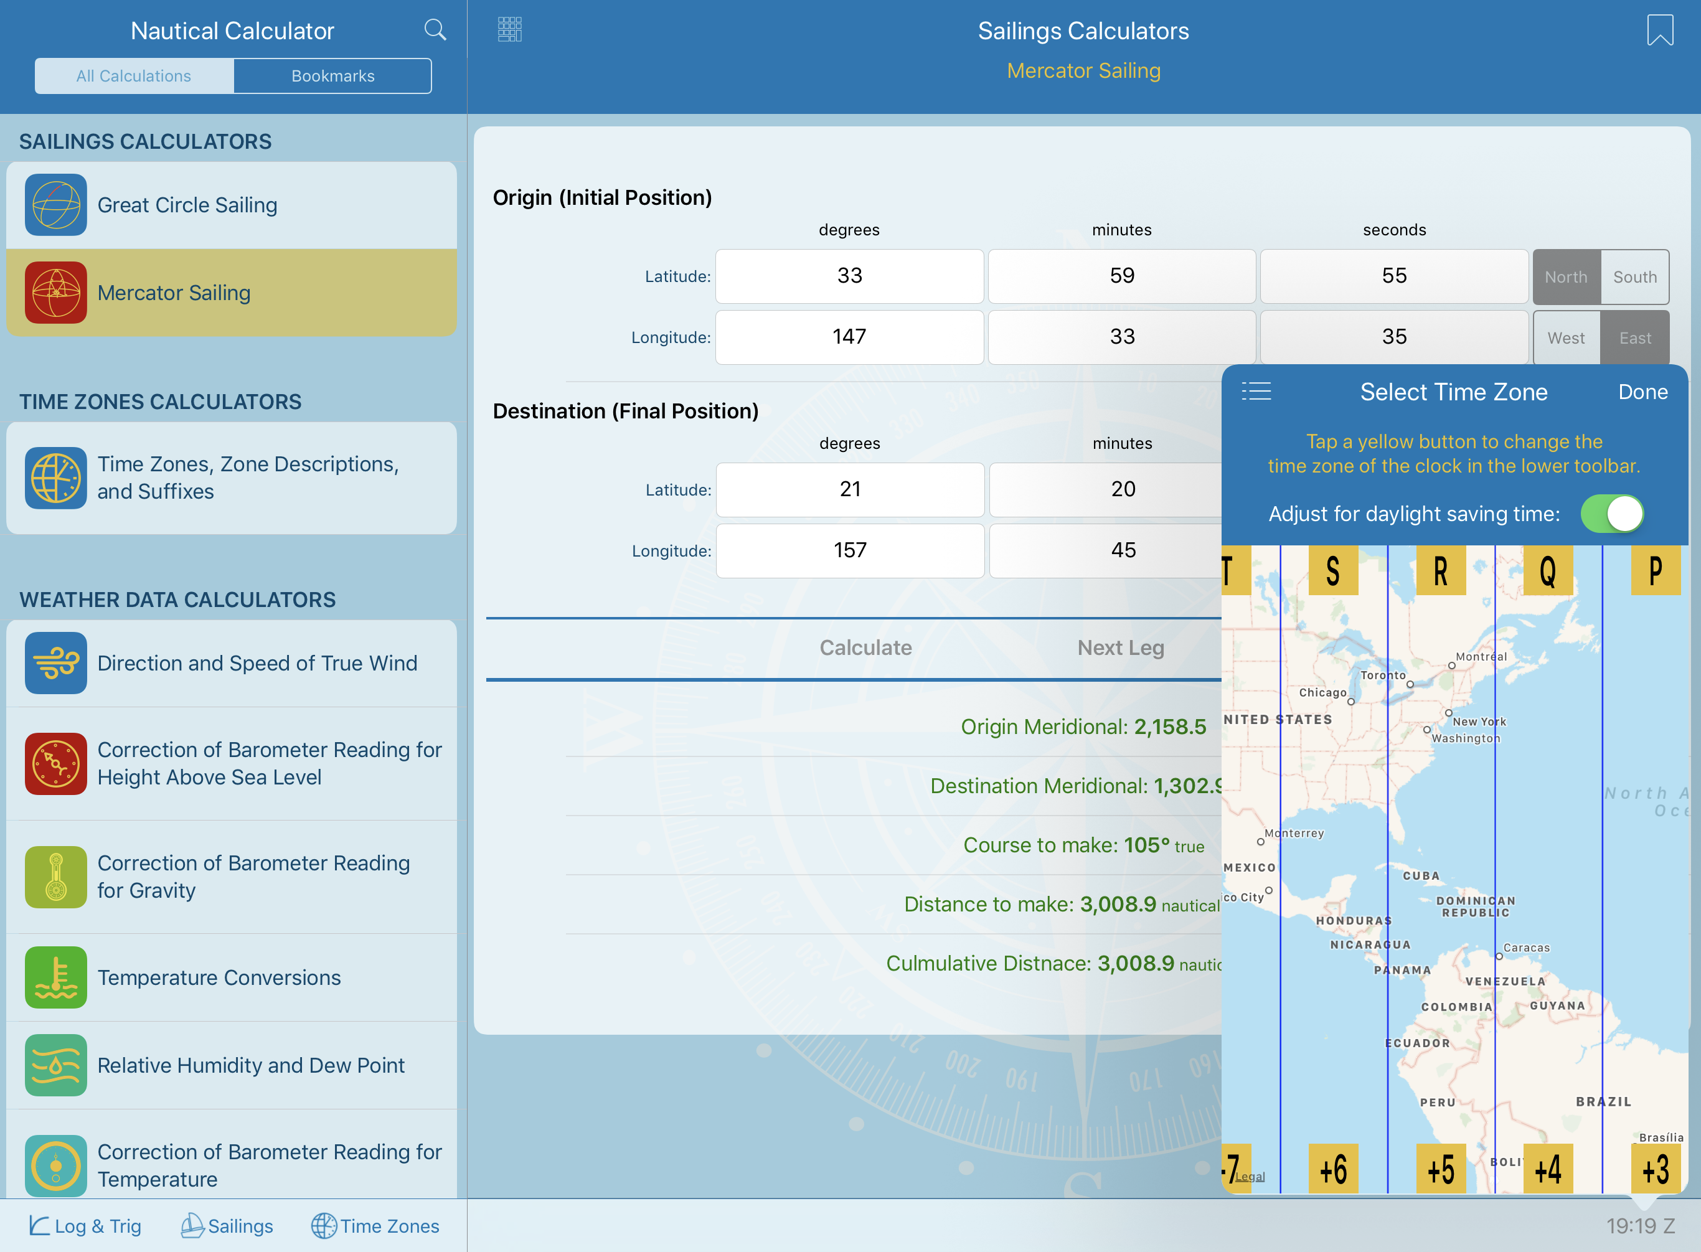
Task: Edit destination latitude degrees field 21
Action: pyautogui.click(x=850, y=489)
